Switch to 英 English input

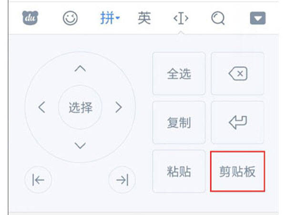click(144, 18)
